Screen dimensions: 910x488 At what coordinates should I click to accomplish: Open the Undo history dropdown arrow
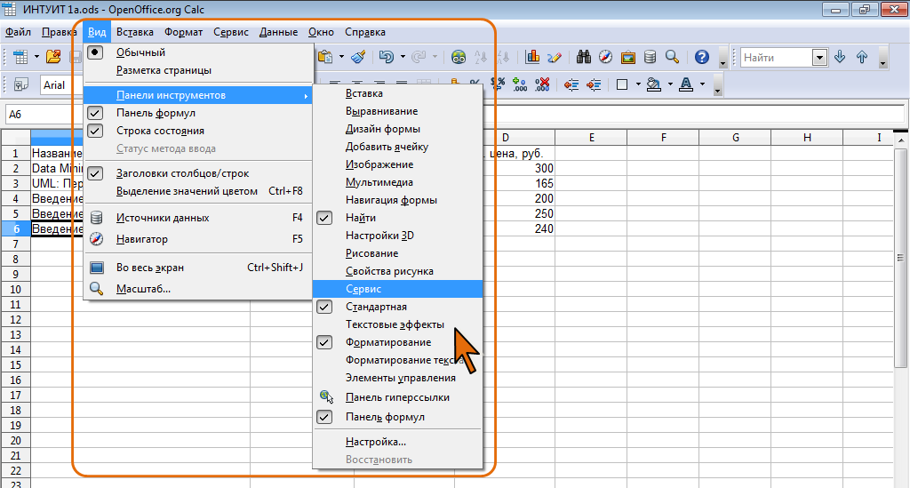403,57
